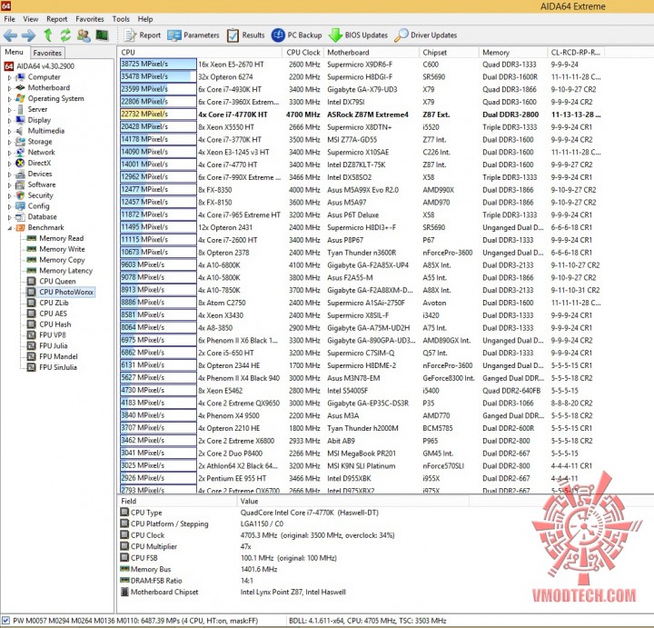Select the Database tree item
The height and width of the screenshot is (628, 654).
tap(42, 217)
